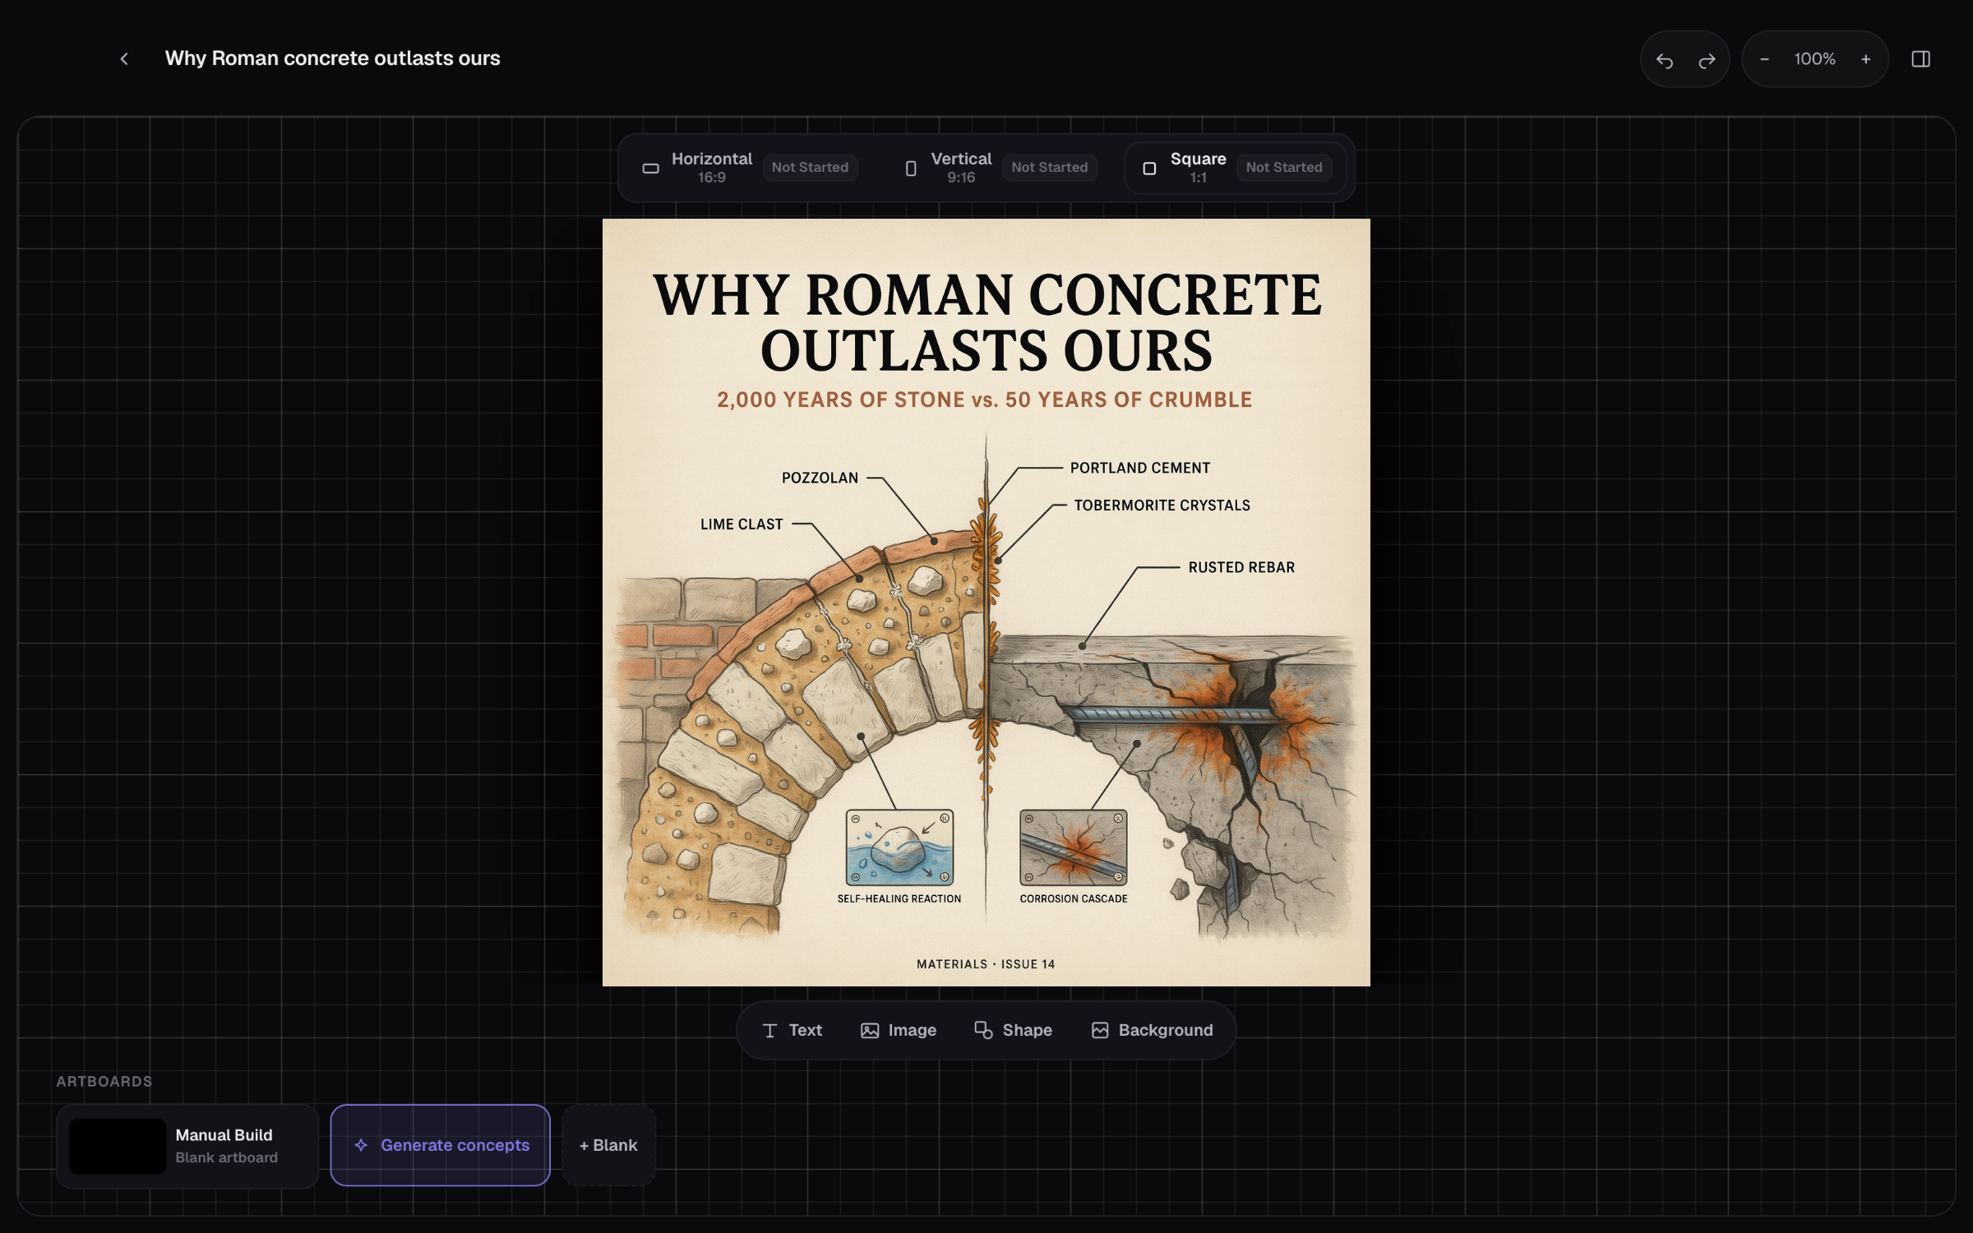Open the Background tool
The width and height of the screenshot is (1973, 1233).
1152,1030
